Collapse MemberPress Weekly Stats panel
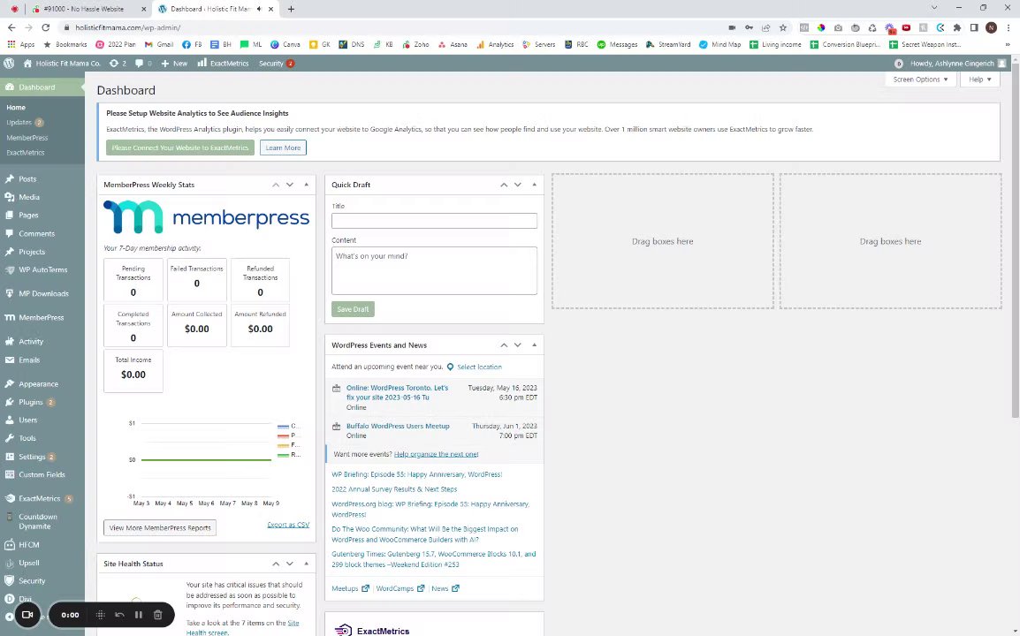The image size is (1020, 636). pos(307,185)
